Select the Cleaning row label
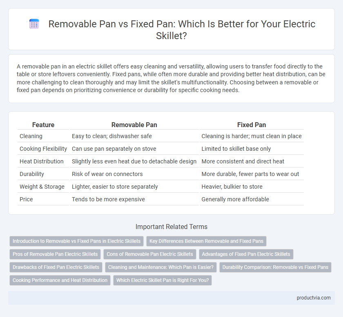The width and height of the screenshot is (343, 317). [x=31, y=136]
